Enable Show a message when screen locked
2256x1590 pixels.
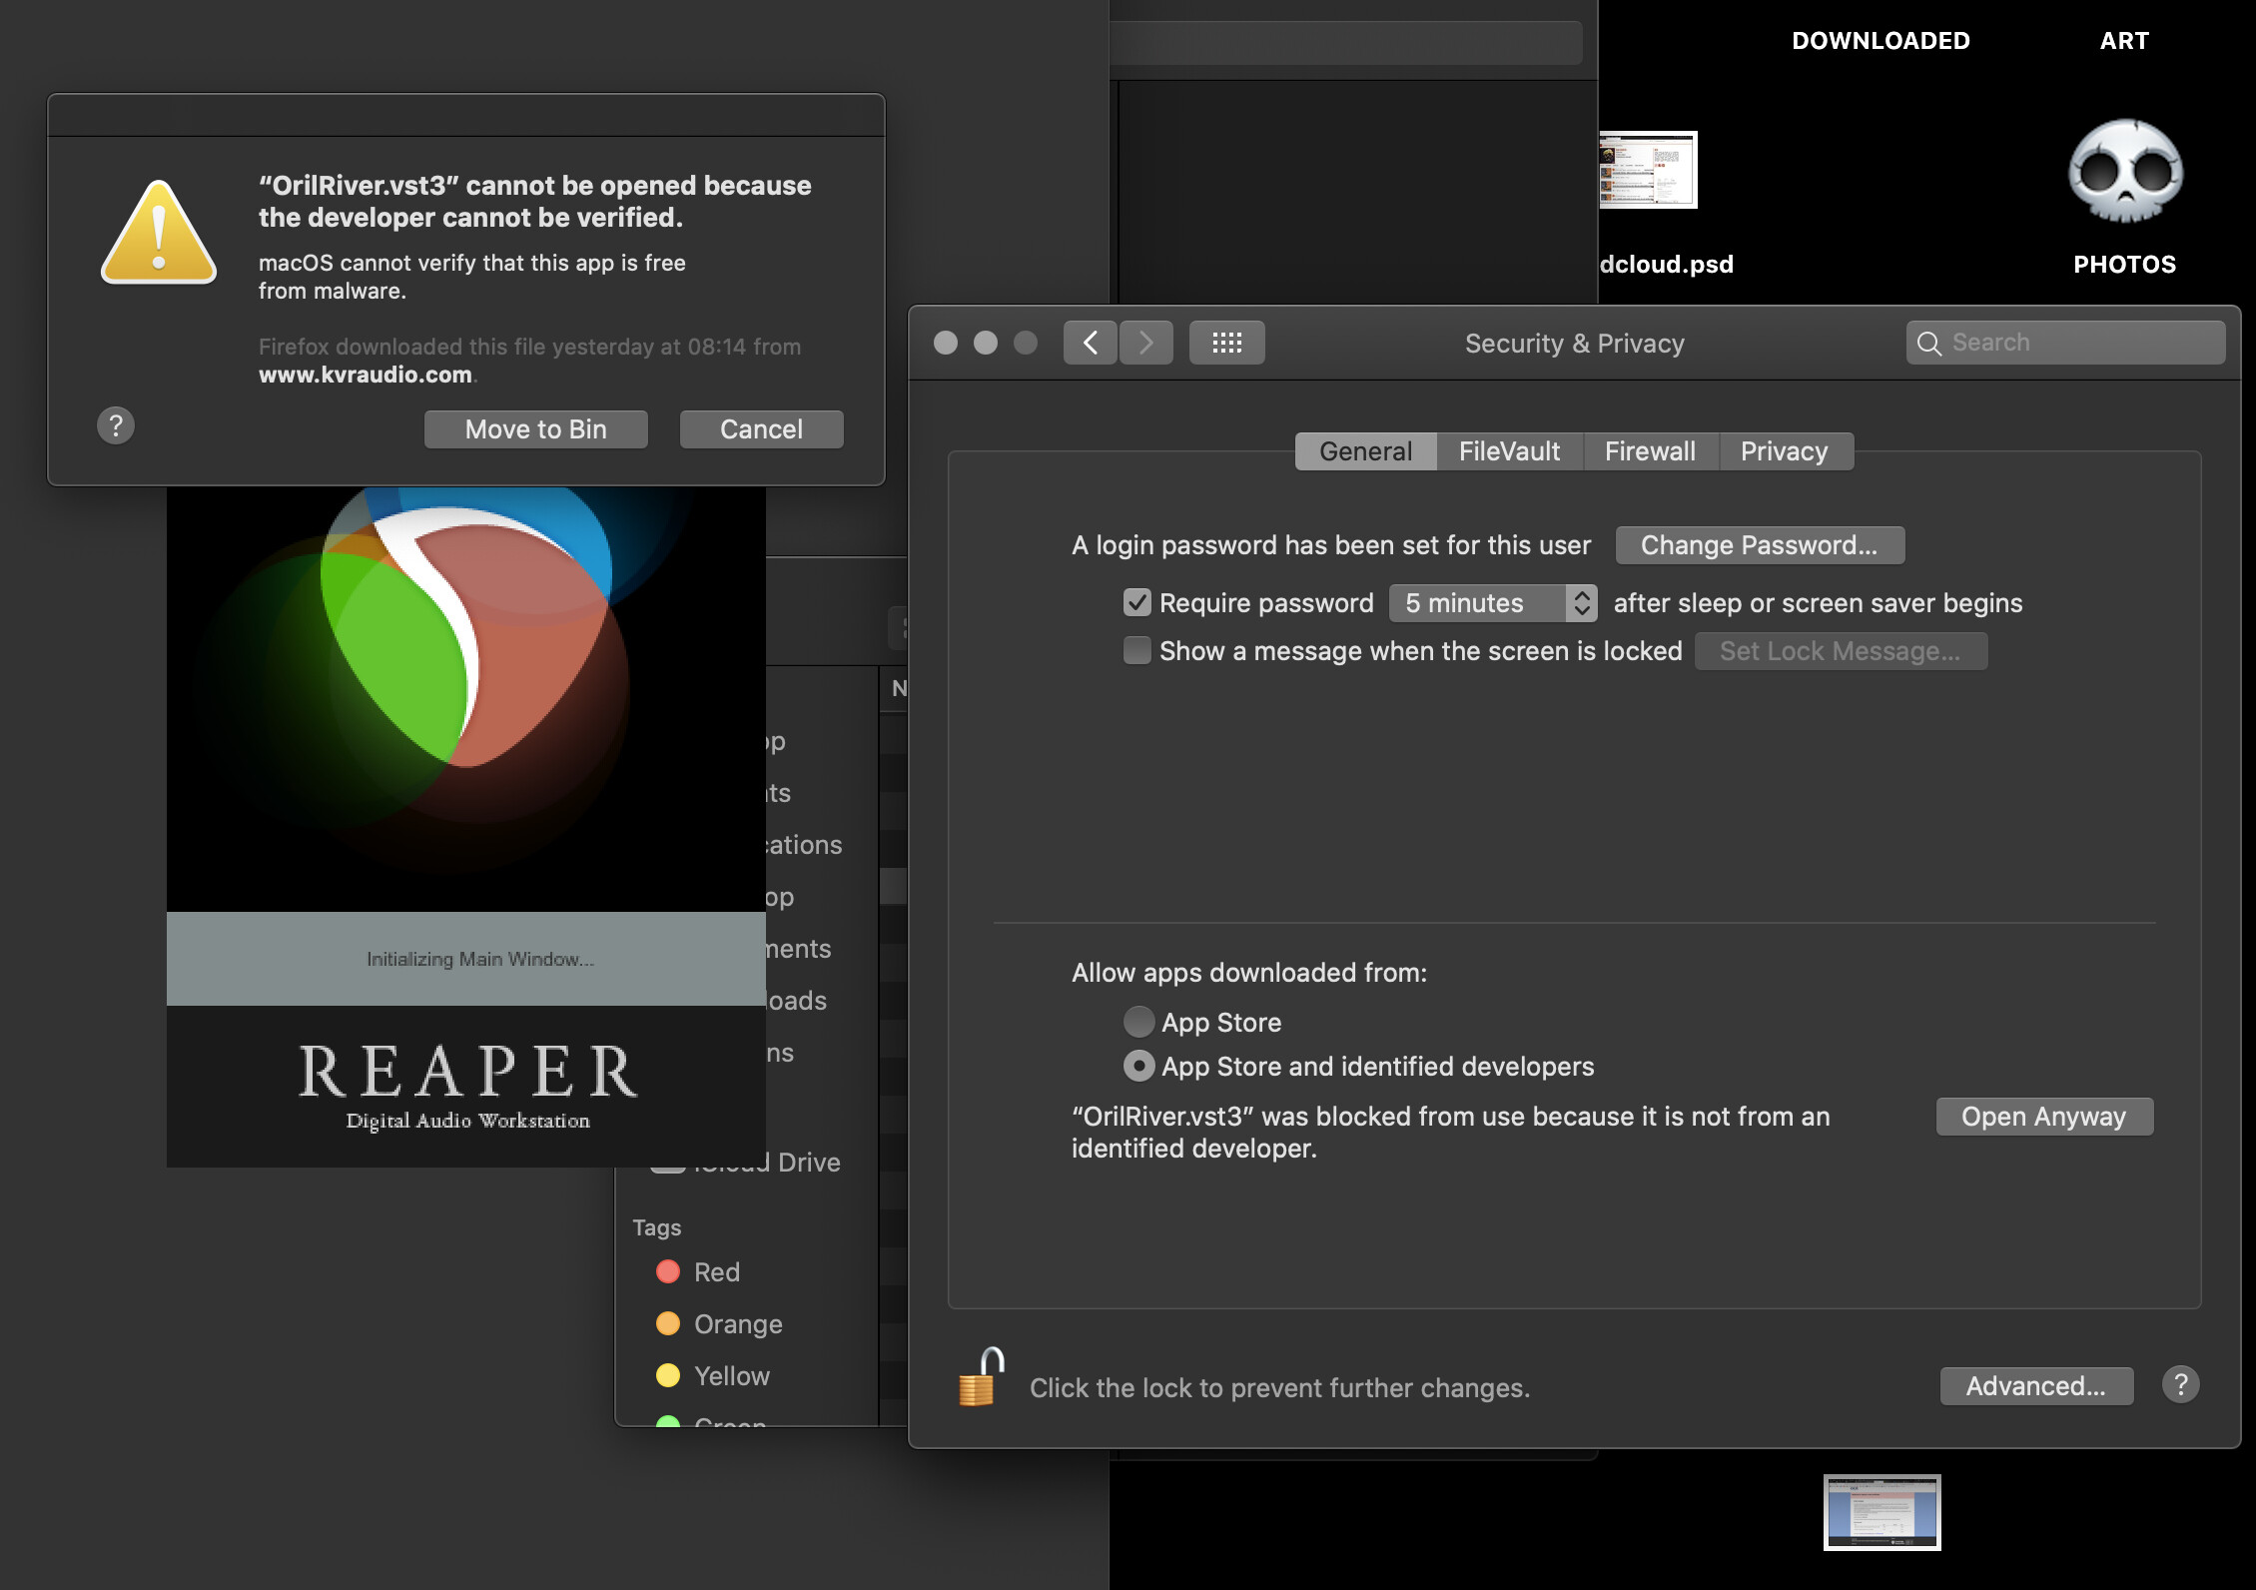pos(1137,650)
